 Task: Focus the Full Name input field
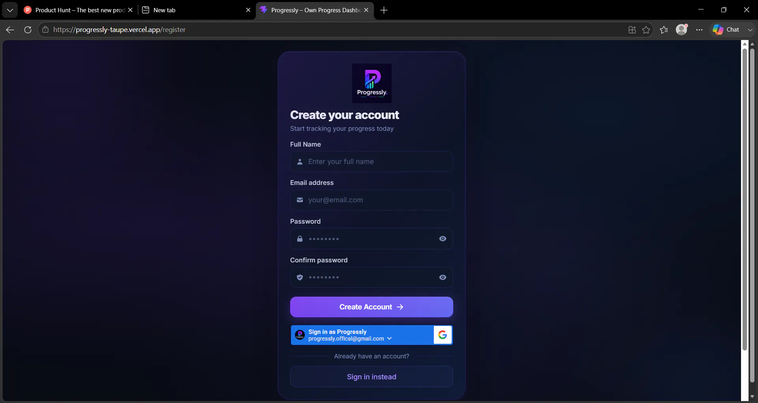[x=371, y=162]
